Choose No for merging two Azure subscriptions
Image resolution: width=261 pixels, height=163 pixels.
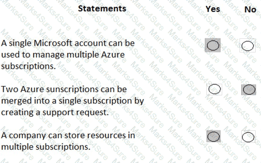click(x=249, y=90)
